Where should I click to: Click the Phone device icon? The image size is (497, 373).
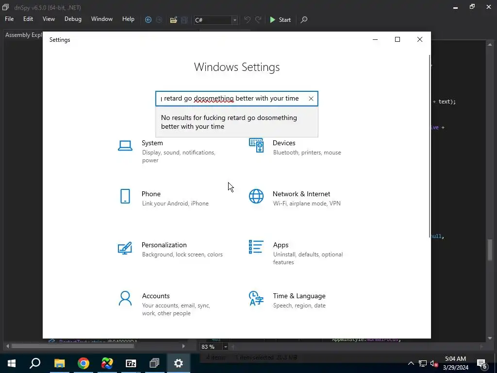125,196
